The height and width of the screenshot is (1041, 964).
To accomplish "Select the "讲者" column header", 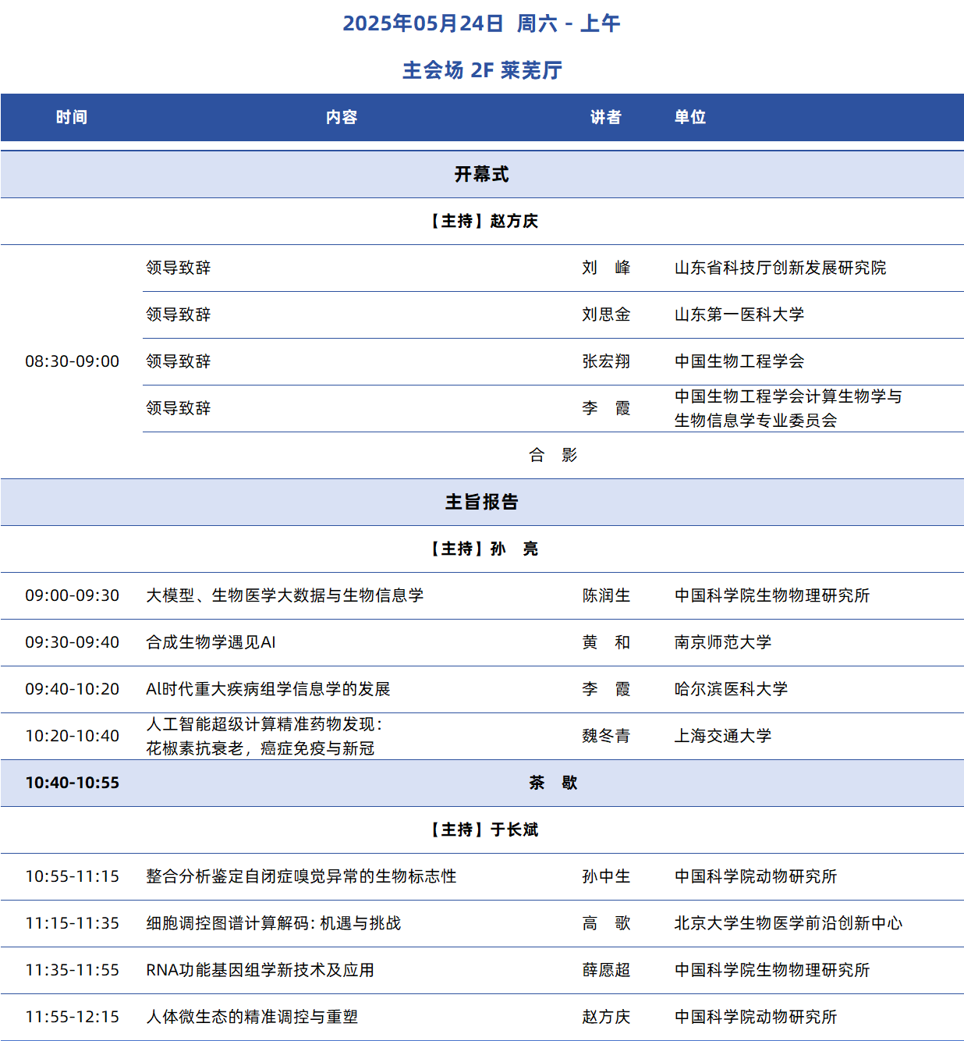I will tap(606, 117).
